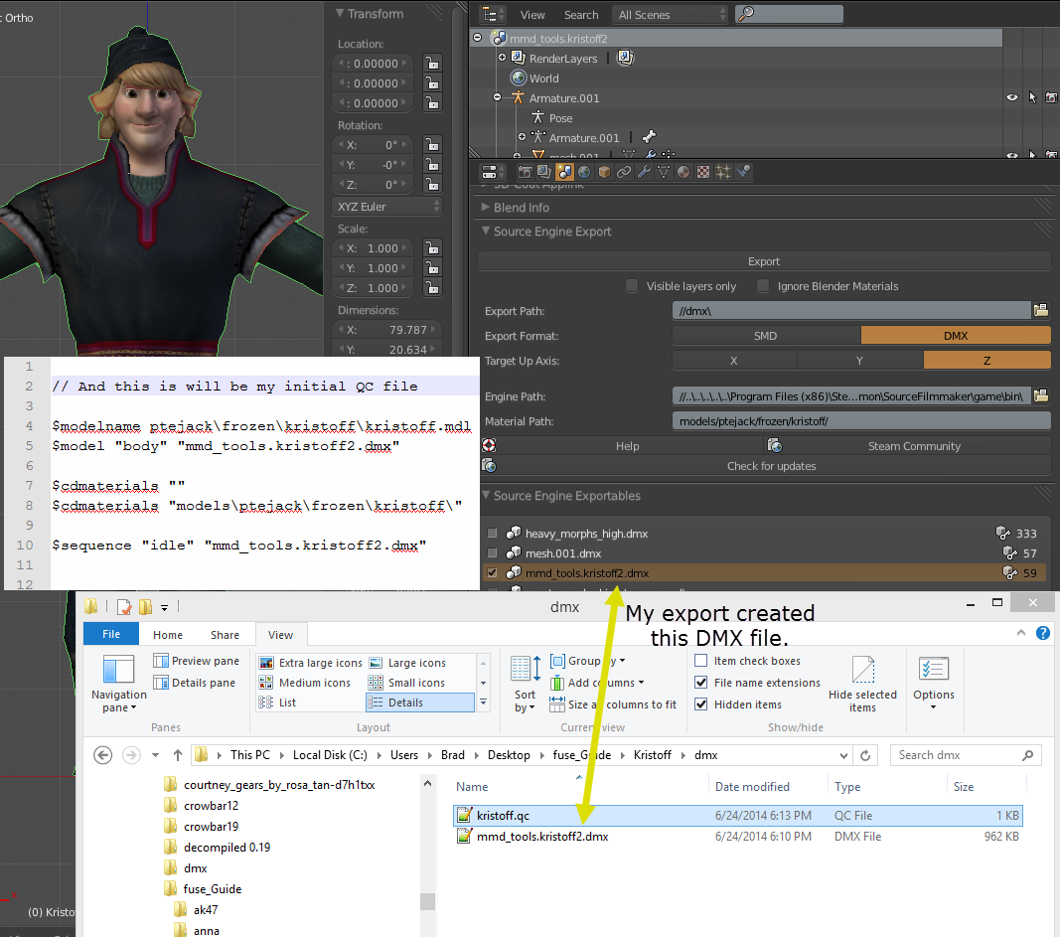This screenshot has width=1060, height=937.
Task: Check the mesh.001.dmx exportable
Action: click(492, 552)
